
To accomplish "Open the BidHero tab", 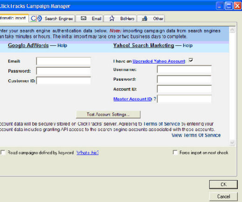I will pos(120,19).
